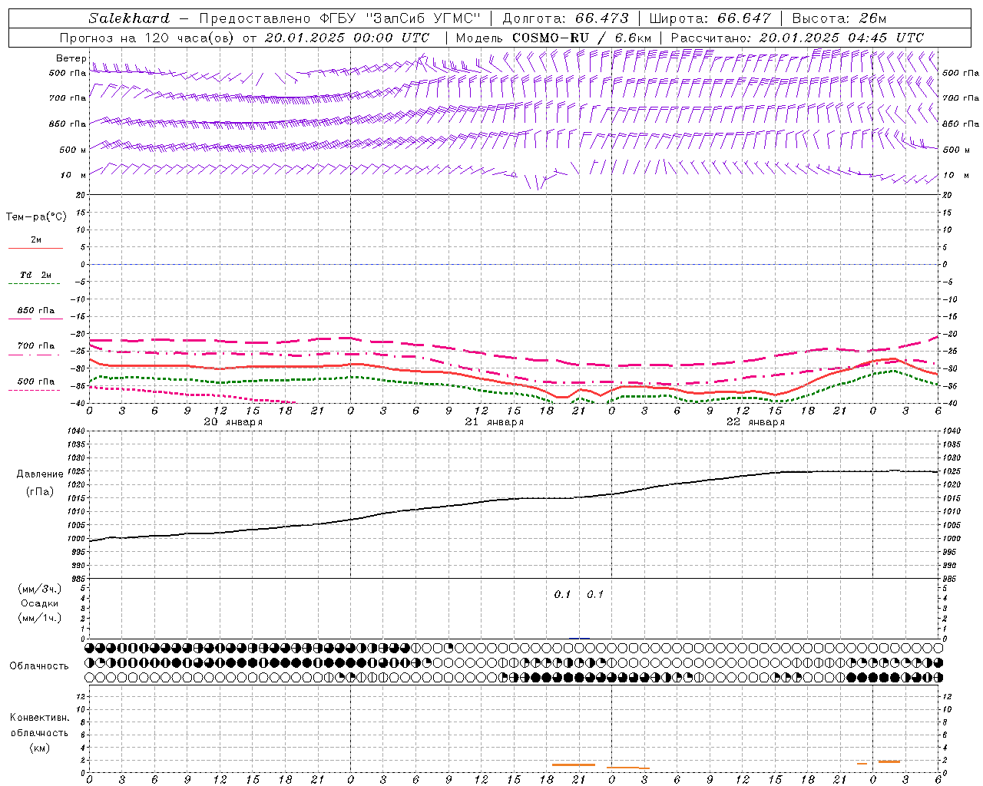Click the longest orange convective cloud bar

click(574, 765)
